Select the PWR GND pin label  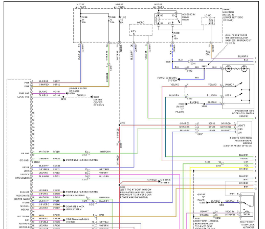pos(25,93)
